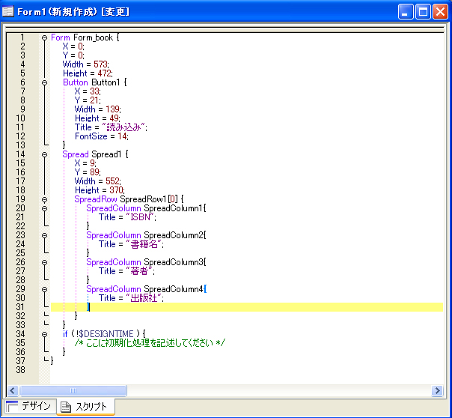Click the highlighted closing brace on line 31
This screenshot has height=418, width=452.
point(88,307)
